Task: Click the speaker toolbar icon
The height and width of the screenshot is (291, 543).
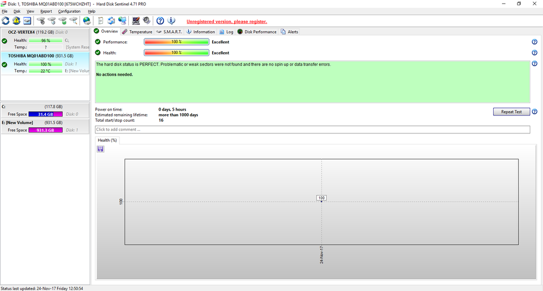Action: 146,21
